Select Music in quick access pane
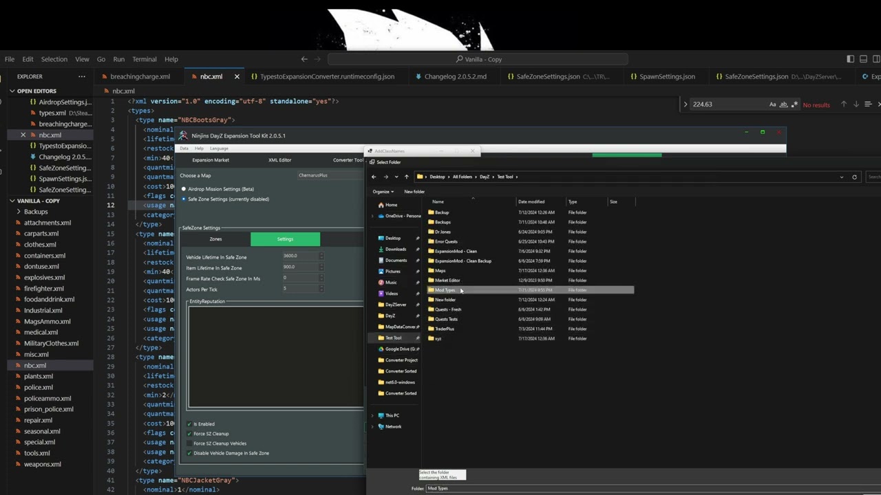Image resolution: width=881 pixels, height=495 pixels. [x=390, y=282]
